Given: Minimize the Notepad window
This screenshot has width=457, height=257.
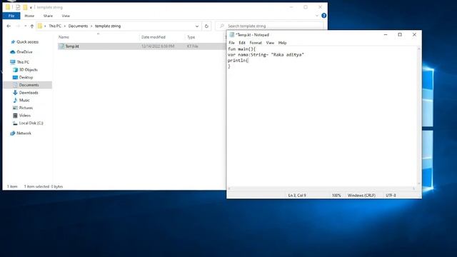Looking at the screenshot, I should (x=386, y=35).
